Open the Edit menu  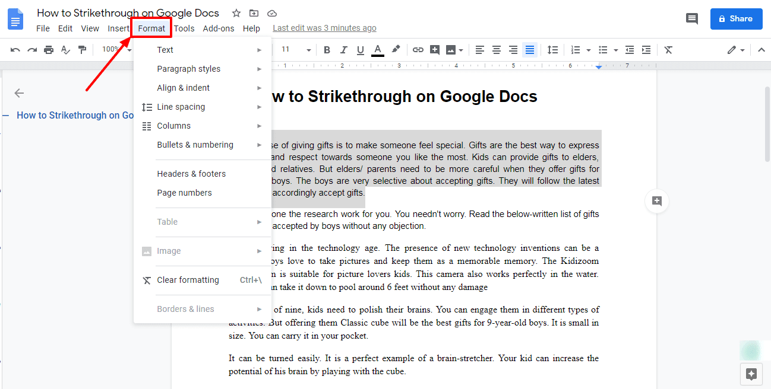65,28
